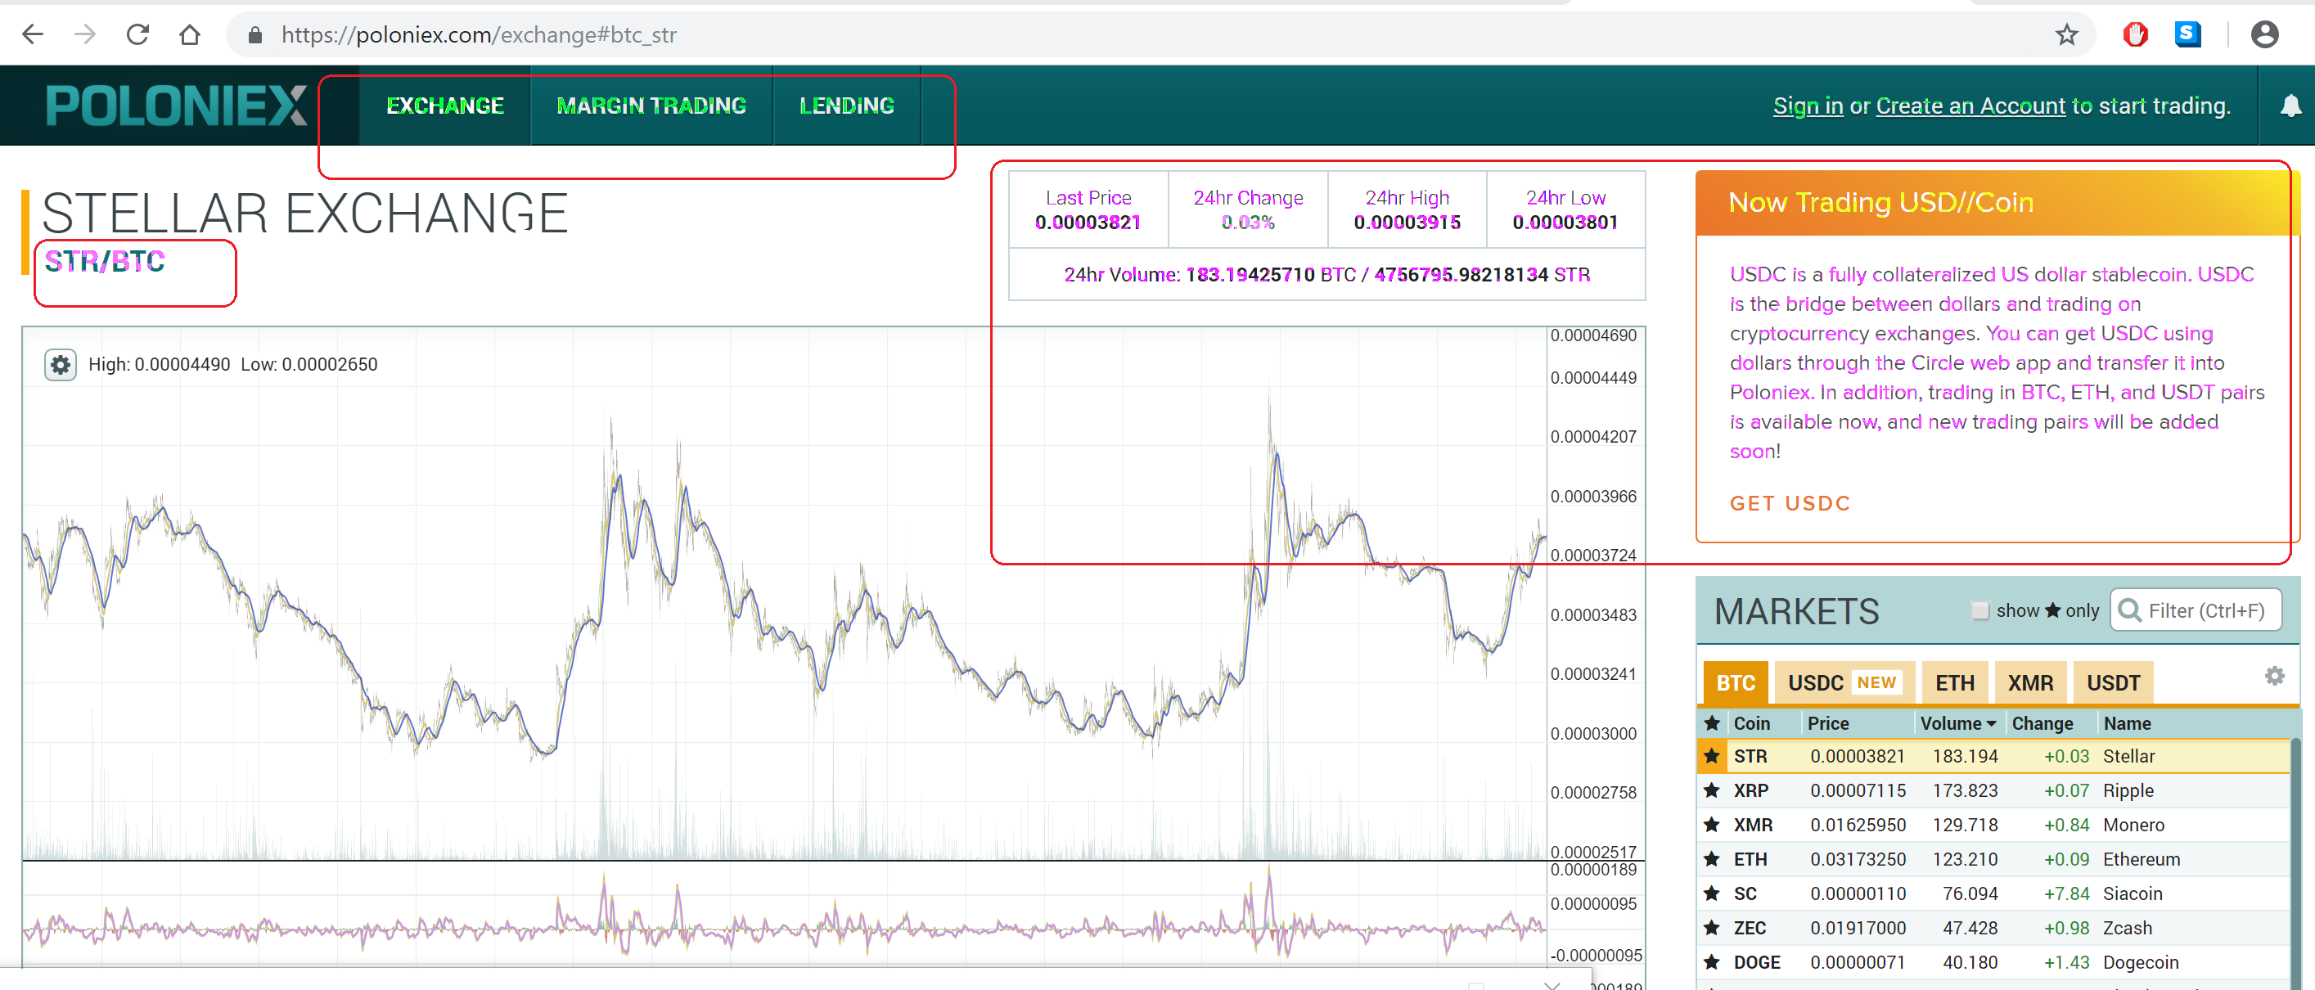Switch to BTC markets tab
This screenshot has height=990, width=2315.
pos(1736,682)
